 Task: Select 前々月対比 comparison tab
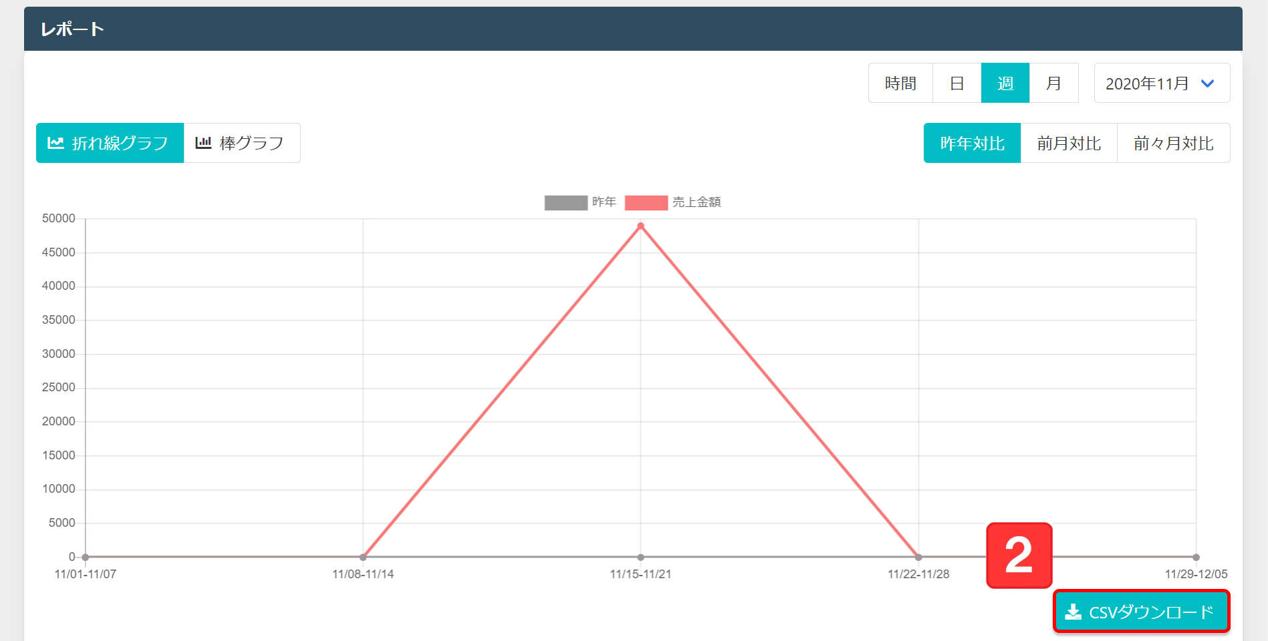coord(1174,143)
